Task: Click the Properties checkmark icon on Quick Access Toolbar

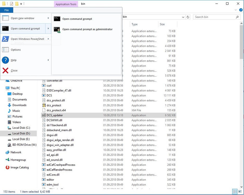Action: click(11, 4)
